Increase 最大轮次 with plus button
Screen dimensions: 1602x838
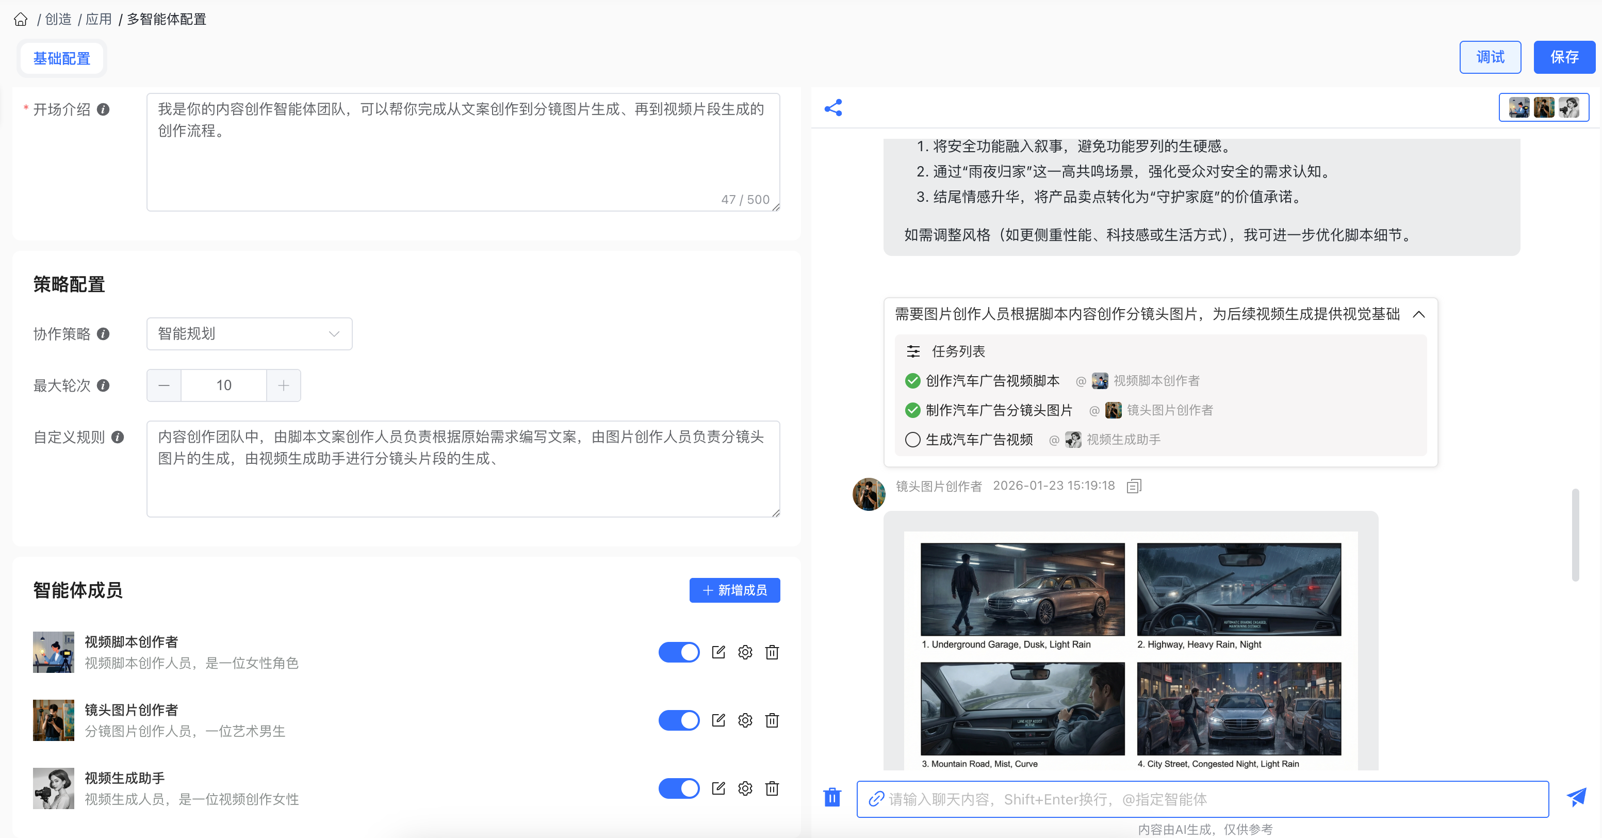(284, 385)
